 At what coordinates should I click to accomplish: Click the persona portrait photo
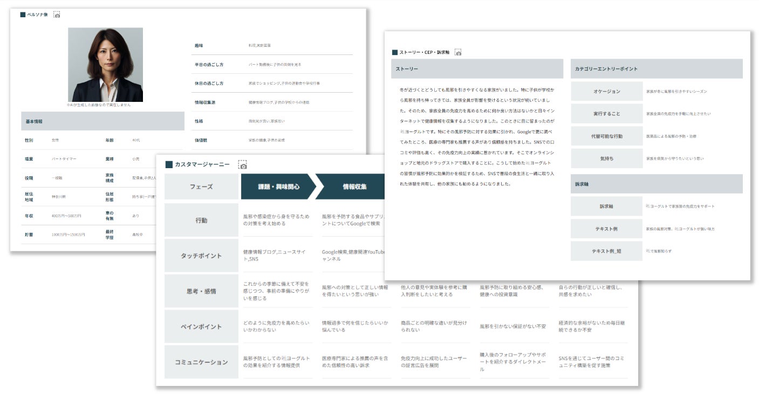click(105, 65)
